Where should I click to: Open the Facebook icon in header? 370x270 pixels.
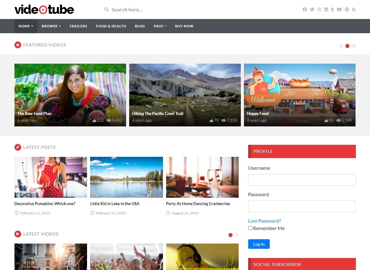click(304, 10)
